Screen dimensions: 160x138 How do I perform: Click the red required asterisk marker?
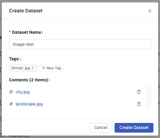tap(10, 32)
